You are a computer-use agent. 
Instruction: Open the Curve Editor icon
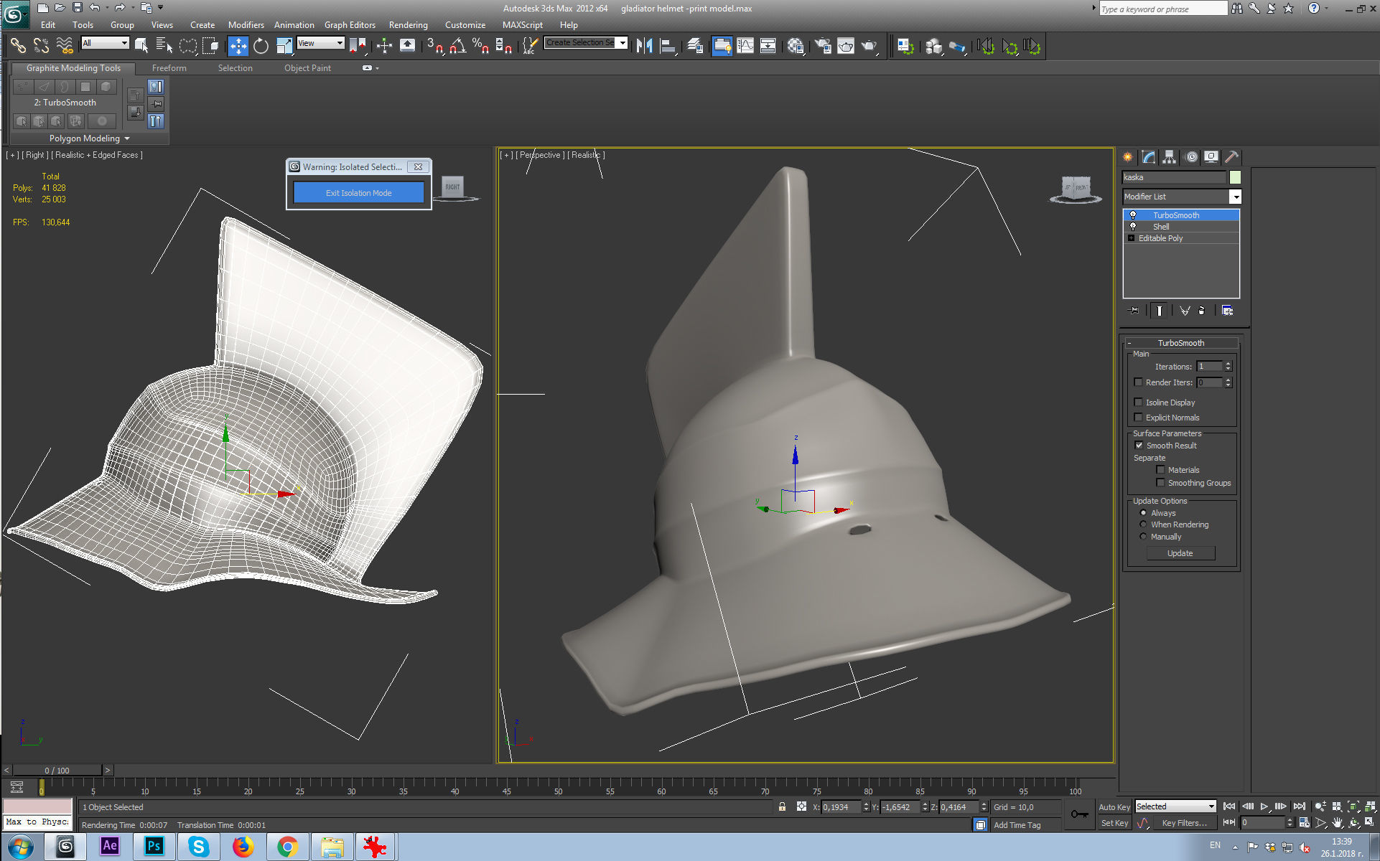coord(745,46)
